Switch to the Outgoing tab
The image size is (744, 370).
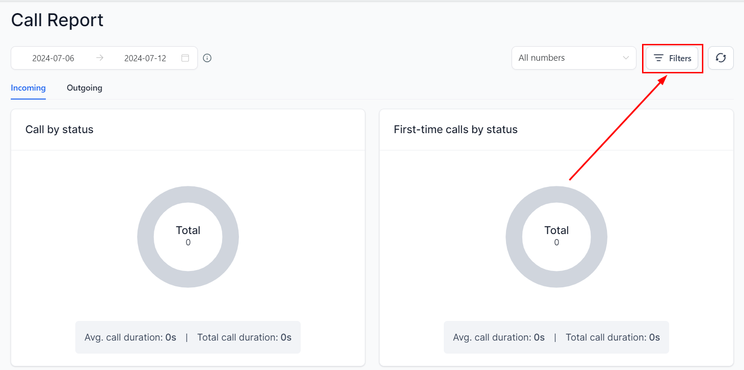(x=84, y=88)
